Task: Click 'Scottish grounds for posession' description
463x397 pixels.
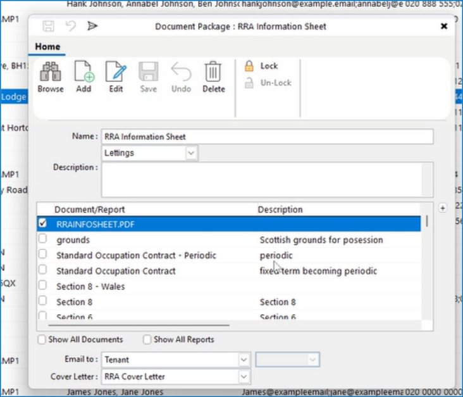Action: [321, 240]
